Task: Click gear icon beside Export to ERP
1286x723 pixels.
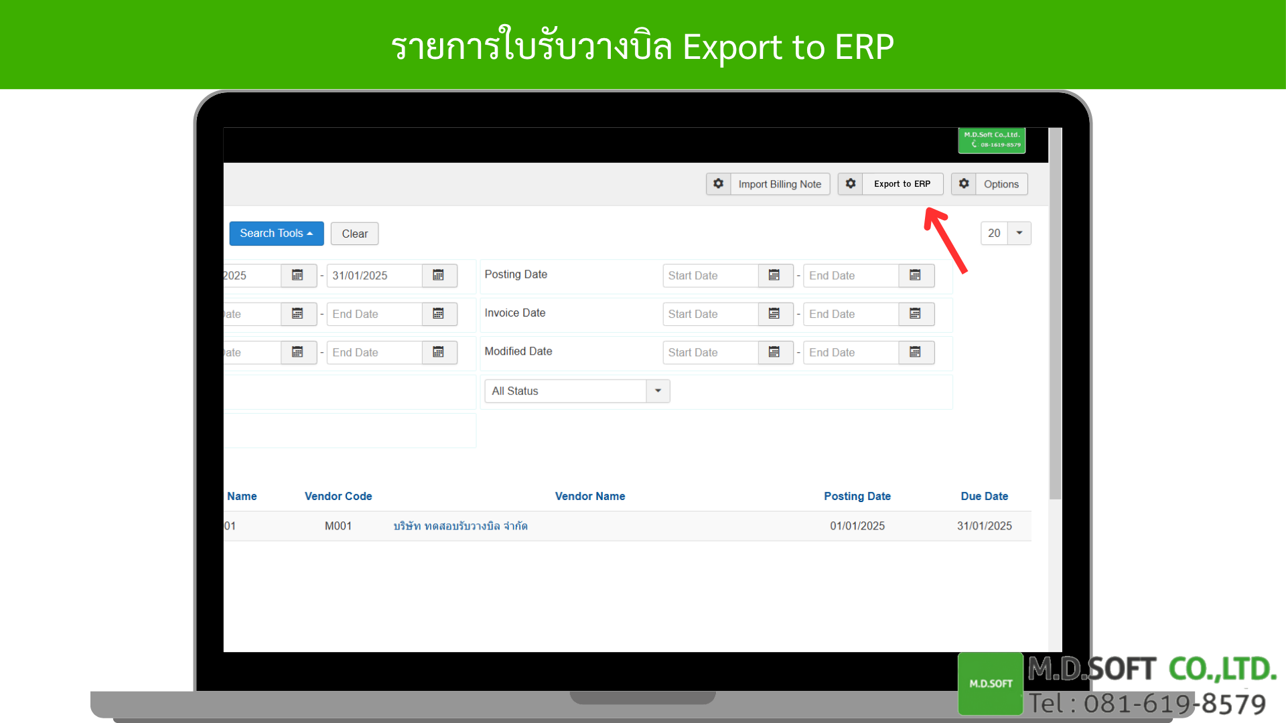Action: coord(850,183)
